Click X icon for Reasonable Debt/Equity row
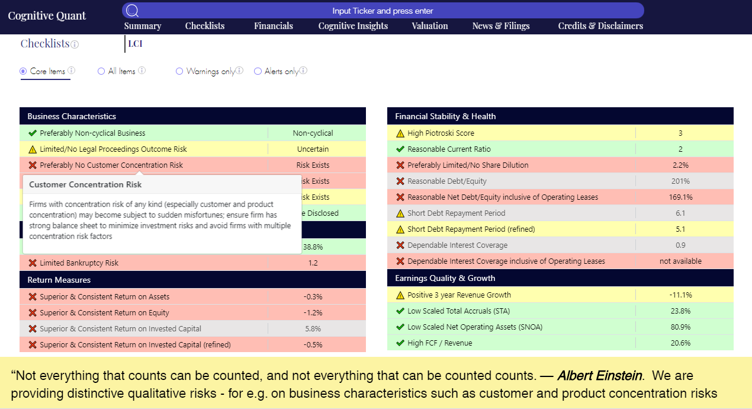Viewport: 752px width, 409px height. click(400, 181)
